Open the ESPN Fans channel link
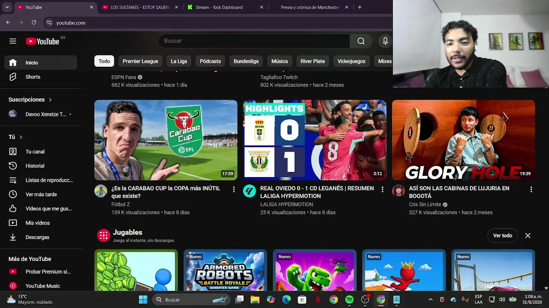The height and width of the screenshot is (308, 549). pos(124,77)
